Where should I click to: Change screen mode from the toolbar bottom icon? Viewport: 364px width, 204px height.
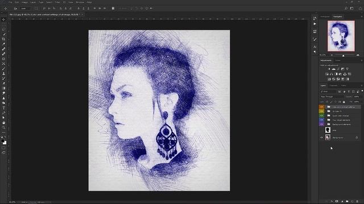pos(3,152)
